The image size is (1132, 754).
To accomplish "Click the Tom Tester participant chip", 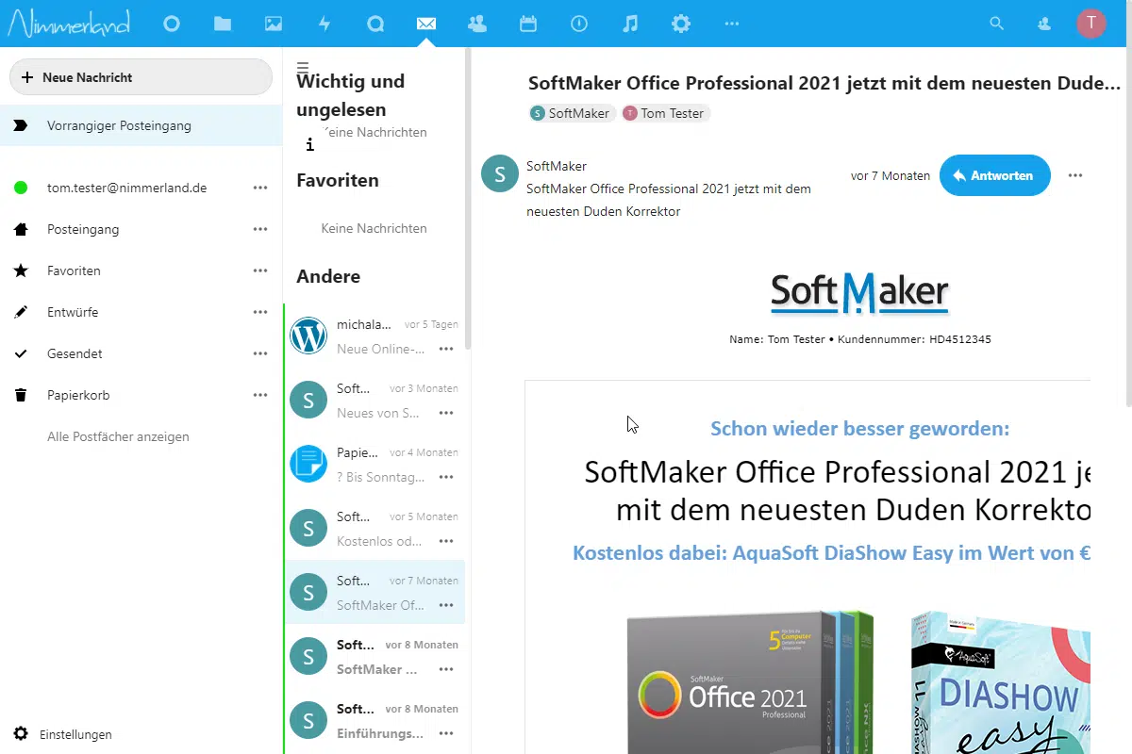I will (x=665, y=113).
